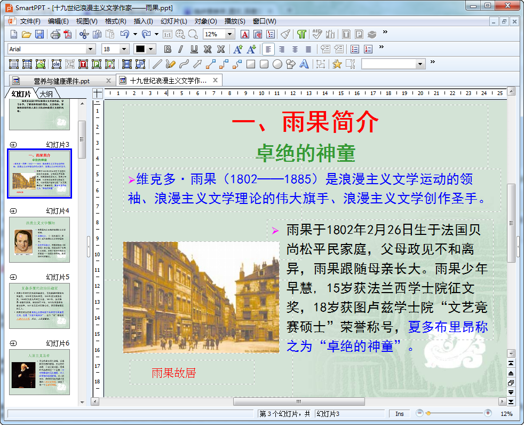This screenshot has height=425, width=524.
Task: Click the Cut scissors icon
Action: point(84,34)
